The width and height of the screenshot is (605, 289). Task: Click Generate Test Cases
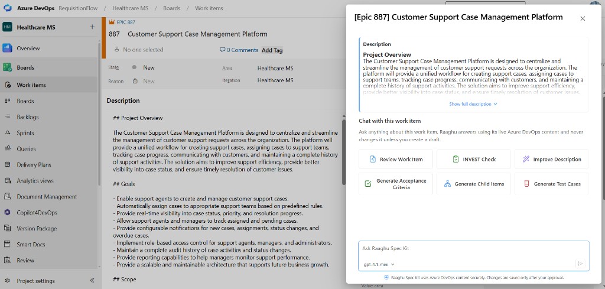[552, 184]
